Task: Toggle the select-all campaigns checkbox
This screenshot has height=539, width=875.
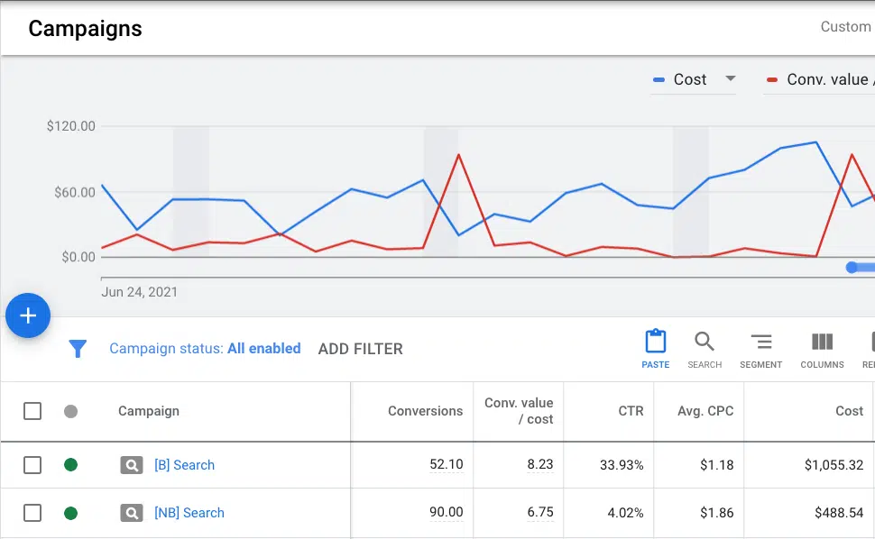Action: [32, 411]
